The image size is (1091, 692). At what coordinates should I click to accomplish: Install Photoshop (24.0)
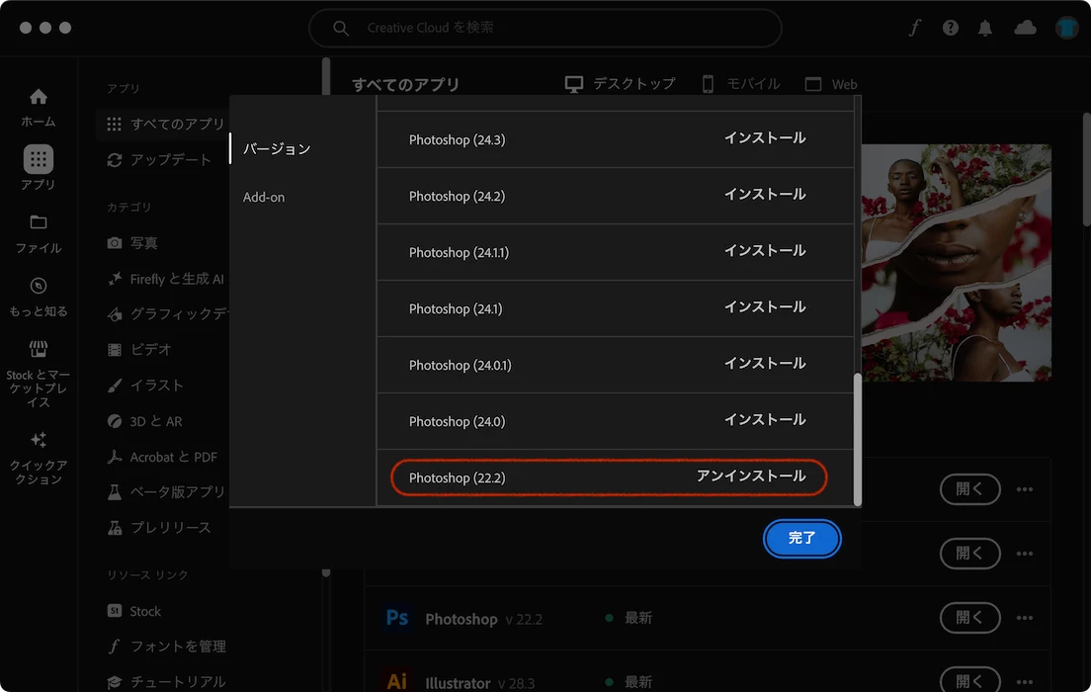765,420
